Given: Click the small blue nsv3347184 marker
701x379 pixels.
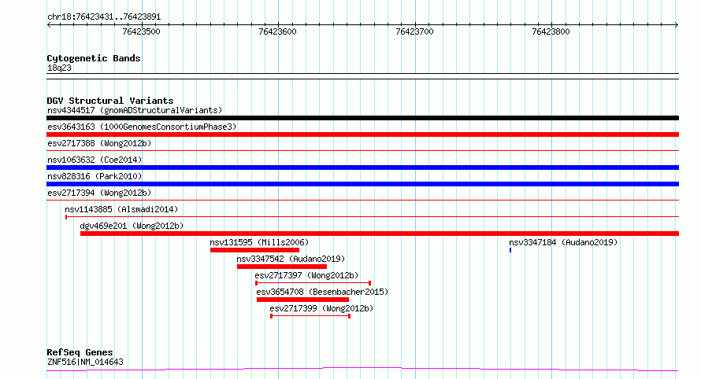Looking at the screenshot, I should pyautogui.click(x=510, y=250).
